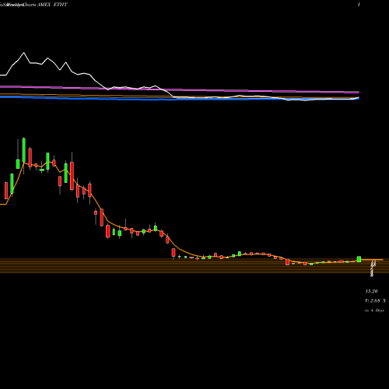Click the white indicator line's highest peak

tap(24, 53)
